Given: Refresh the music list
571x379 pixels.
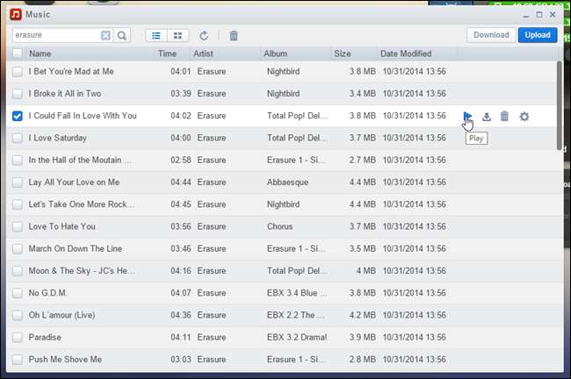Looking at the screenshot, I should pyautogui.click(x=204, y=36).
